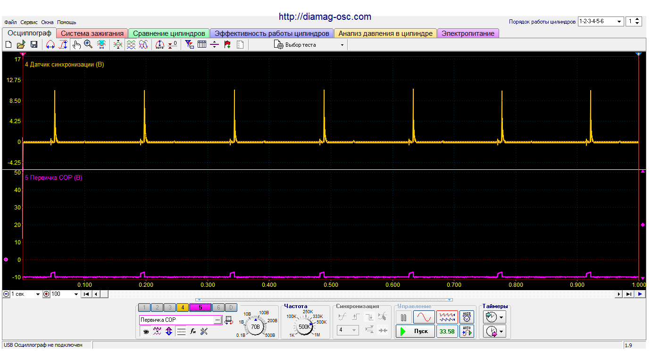The height and width of the screenshot is (351, 652).
Task: Switch to Система зажигания tab
Action: [92, 33]
